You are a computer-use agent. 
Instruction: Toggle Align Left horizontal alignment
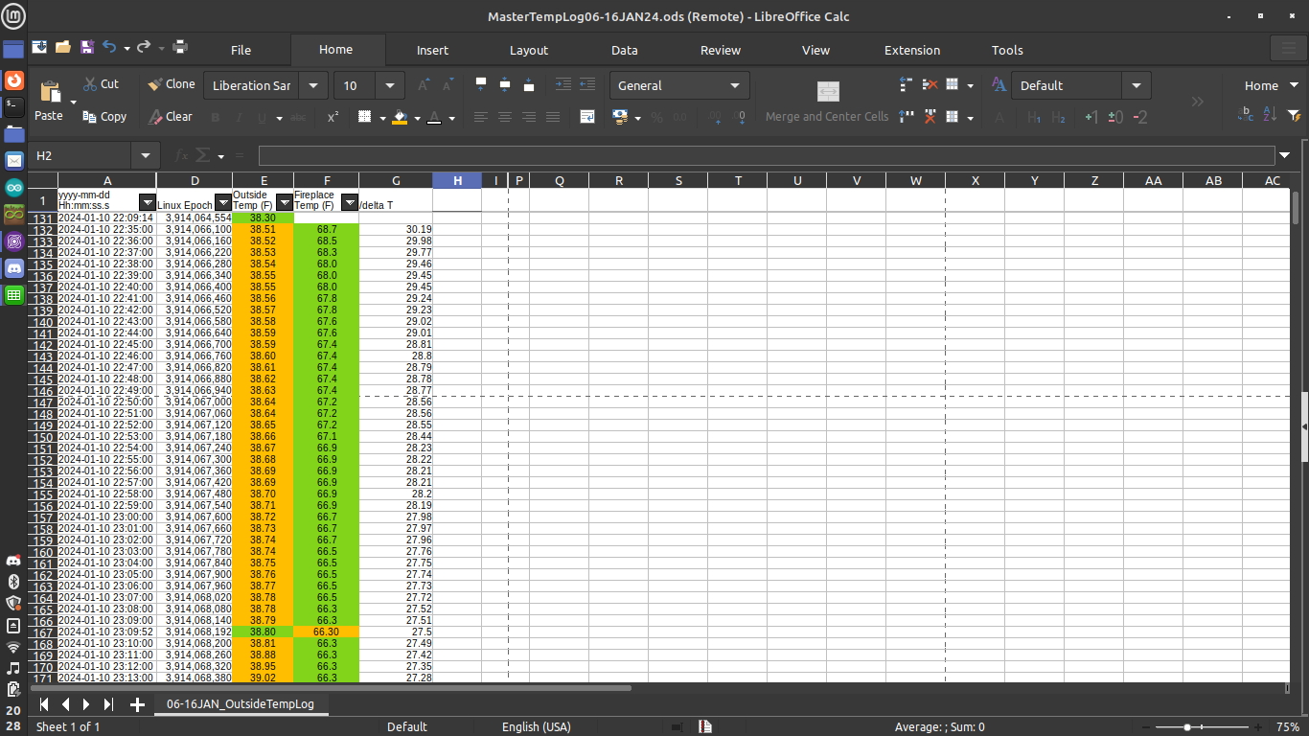[x=481, y=117]
